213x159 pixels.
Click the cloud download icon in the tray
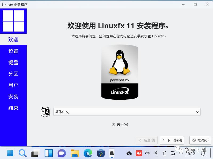click(129, 153)
